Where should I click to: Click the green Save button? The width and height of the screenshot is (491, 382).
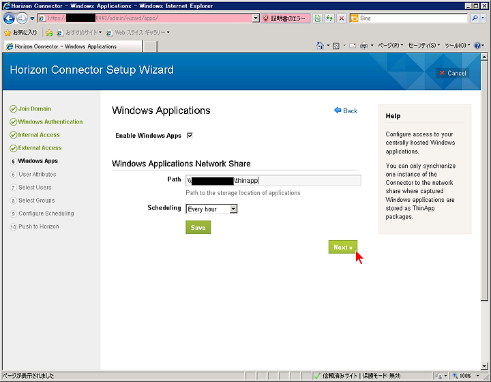click(x=198, y=227)
